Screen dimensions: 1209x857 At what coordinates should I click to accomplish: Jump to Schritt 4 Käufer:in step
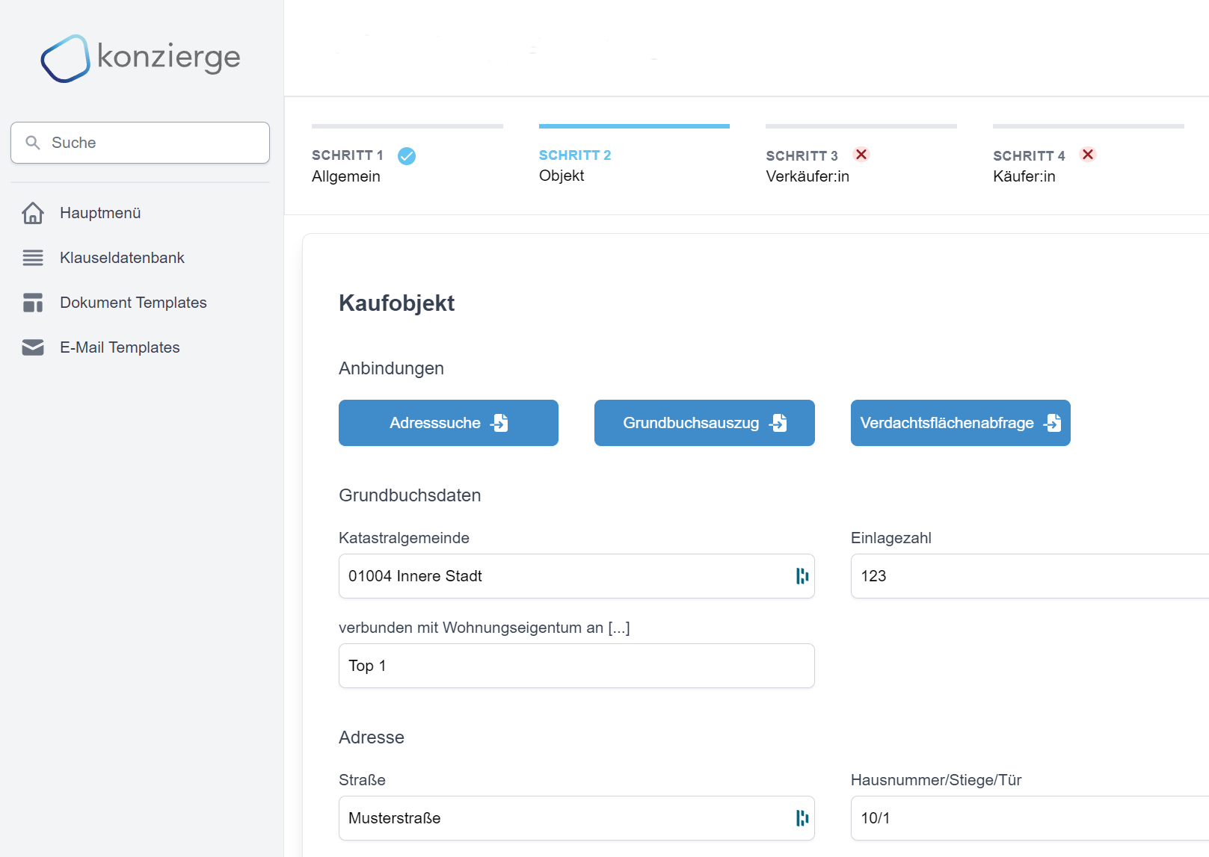[x=1027, y=166]
